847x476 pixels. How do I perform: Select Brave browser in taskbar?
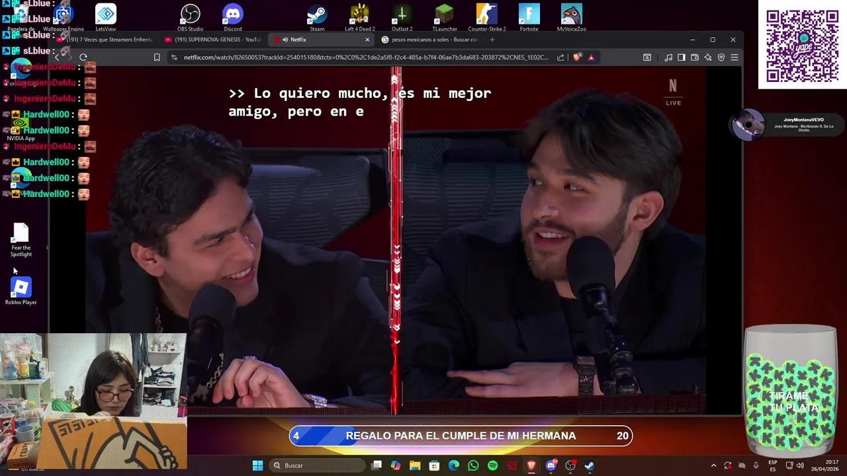click(x=531, y=465)
